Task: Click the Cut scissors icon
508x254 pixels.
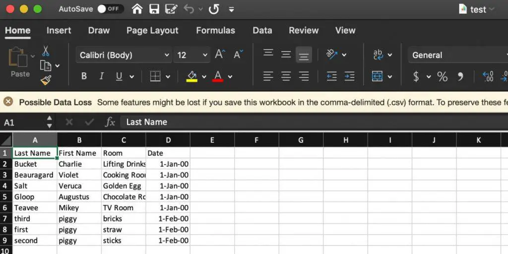Action: [x=46, y=51]
